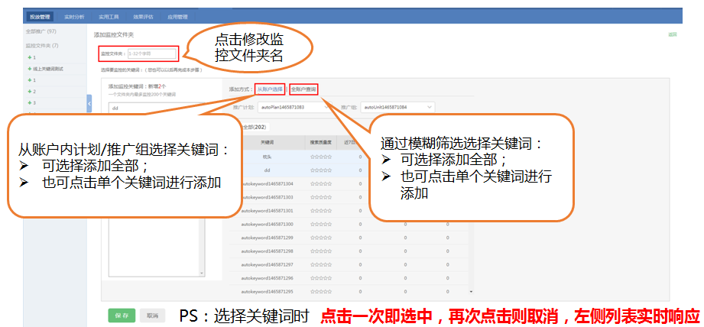The width and height of the screenshot is (704, 327).
Task: Click the 监控文件夹 name input field
Action: (x=151, y=53)
